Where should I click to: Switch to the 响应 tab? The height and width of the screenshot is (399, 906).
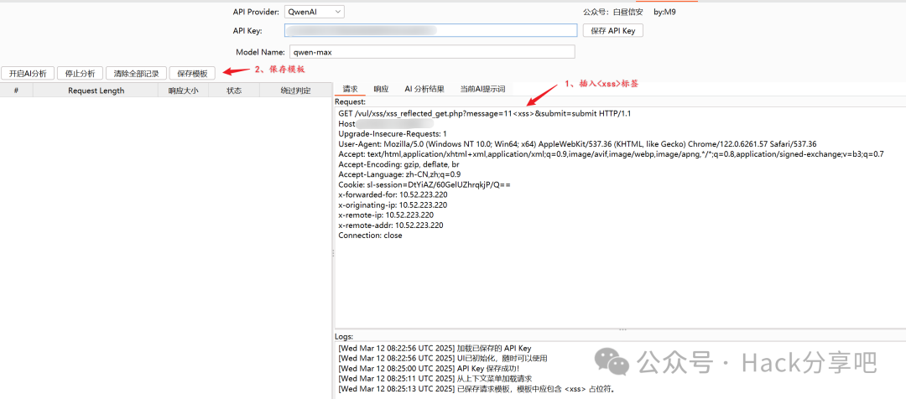pos(381,89)
